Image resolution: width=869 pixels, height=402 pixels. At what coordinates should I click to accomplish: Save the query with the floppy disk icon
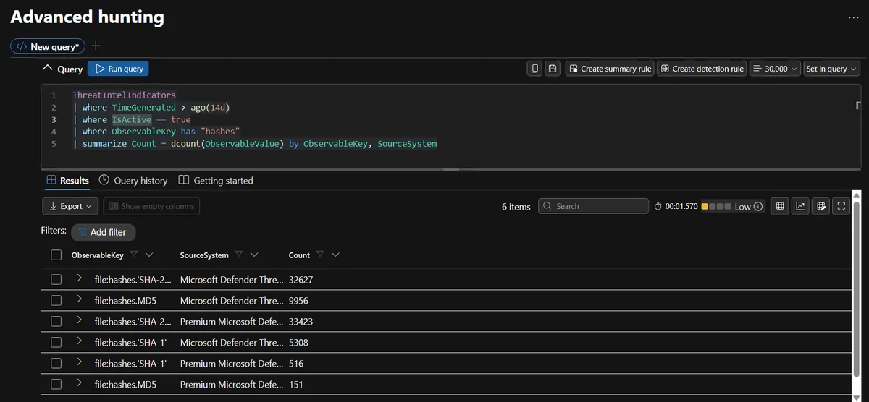(553, 69)
